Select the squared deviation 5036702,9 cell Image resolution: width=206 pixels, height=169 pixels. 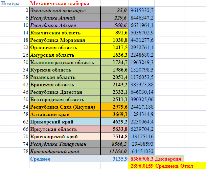[141, 33]
